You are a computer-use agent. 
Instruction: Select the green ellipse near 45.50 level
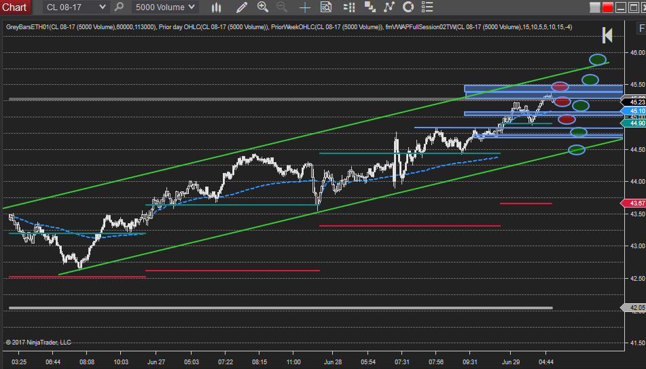590,80
